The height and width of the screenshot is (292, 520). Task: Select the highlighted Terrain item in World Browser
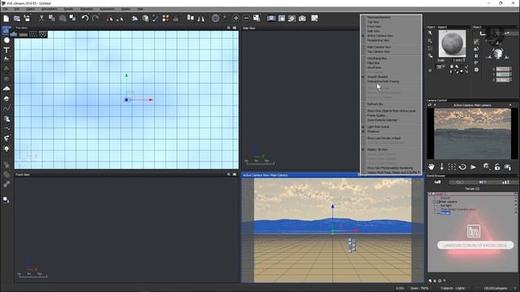tap(445, 213)
